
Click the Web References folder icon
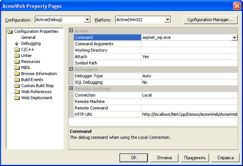(x=17, y=92)
